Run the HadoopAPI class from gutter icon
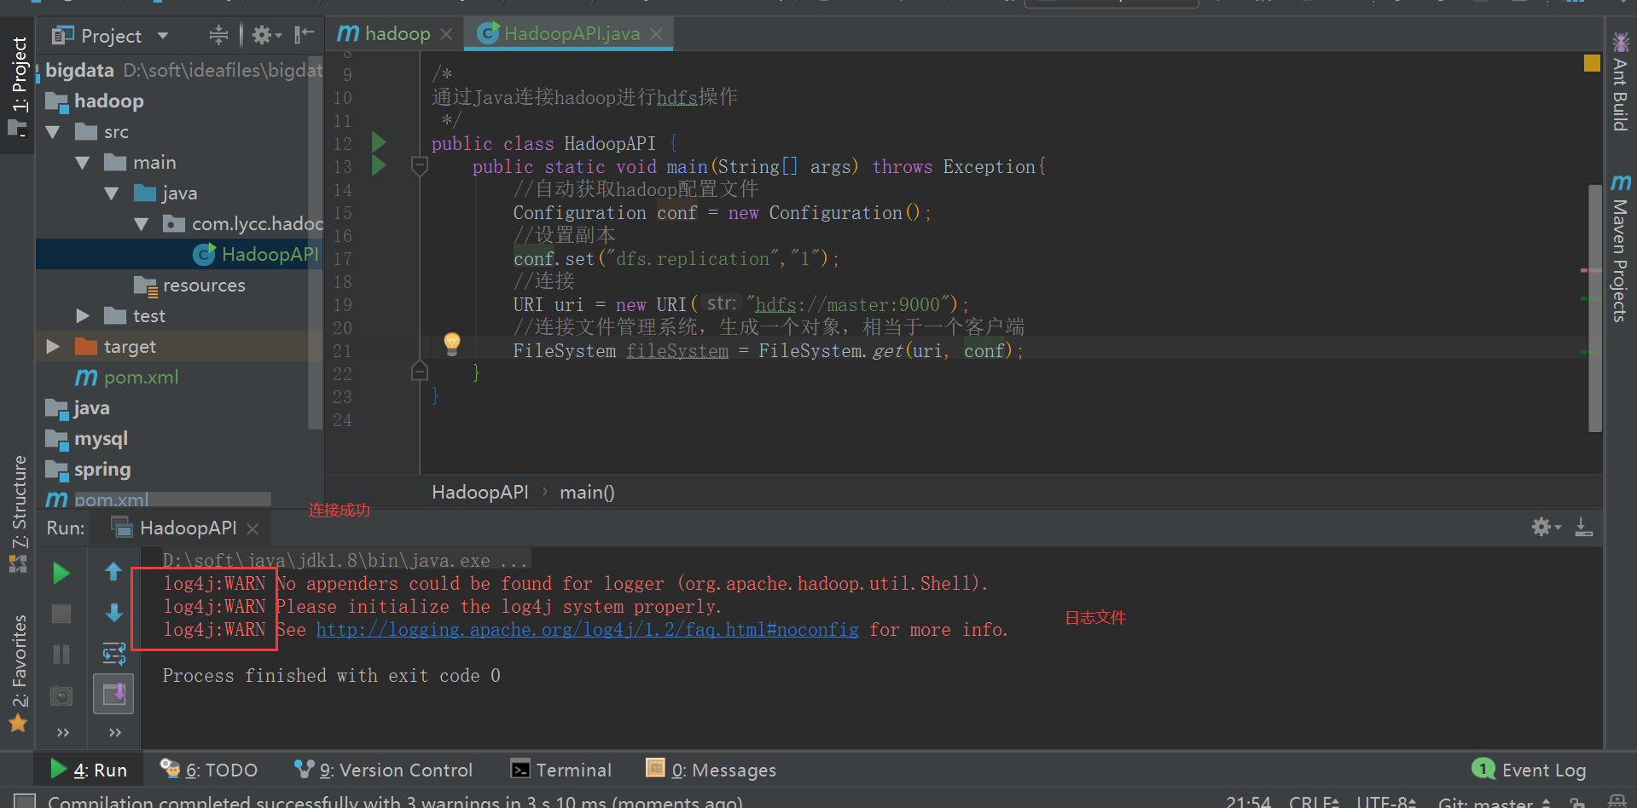Screen dimensions: 1637x808 tap(379, 142)
